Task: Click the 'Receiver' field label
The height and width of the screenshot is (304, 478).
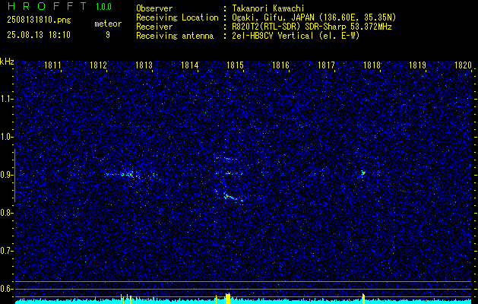Action: 154,27
